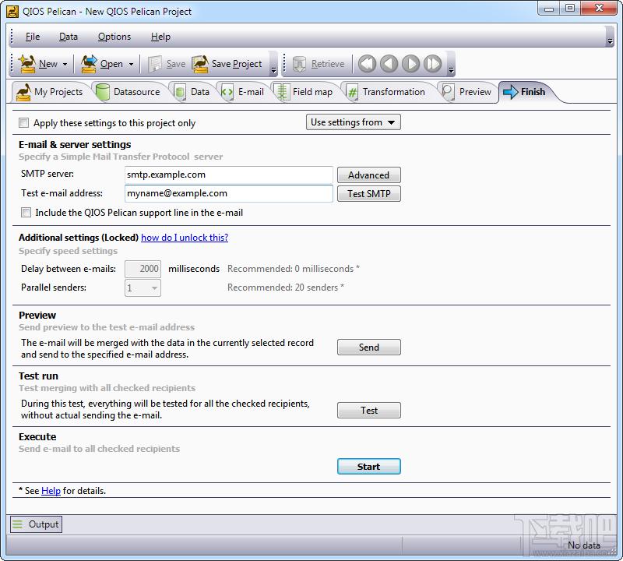Switch to the Preview tab
The height and width of the screenshot is (561, 623).
(x=466, y=92)
